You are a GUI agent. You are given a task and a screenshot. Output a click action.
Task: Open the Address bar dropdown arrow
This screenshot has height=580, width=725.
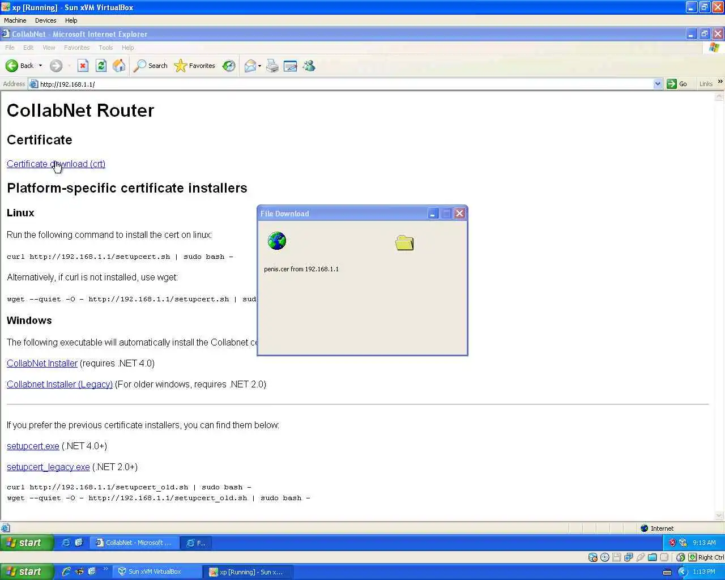658,84
